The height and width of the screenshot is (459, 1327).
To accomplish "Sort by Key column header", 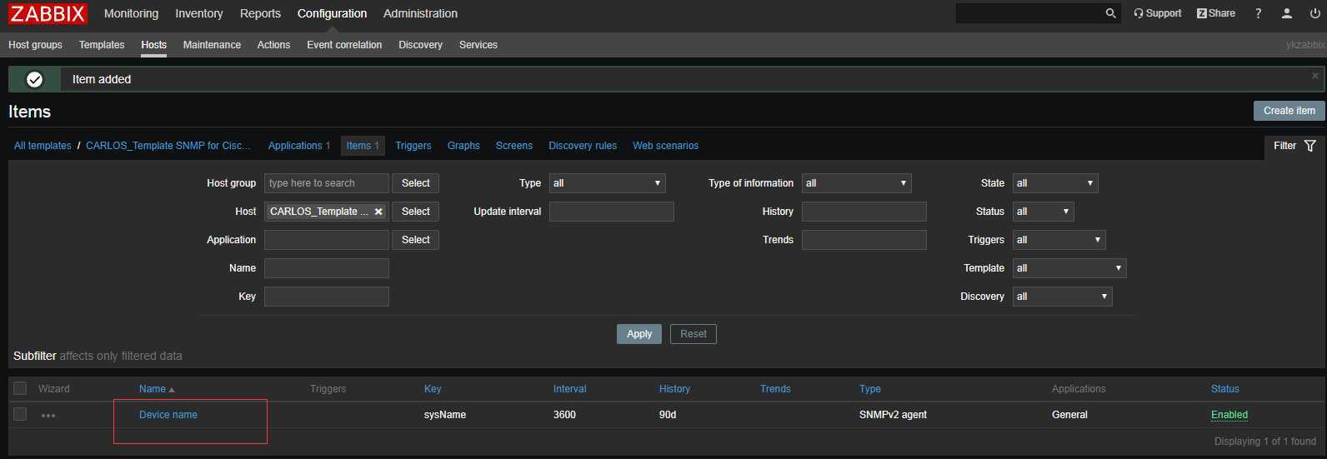I will coord(433,389).
